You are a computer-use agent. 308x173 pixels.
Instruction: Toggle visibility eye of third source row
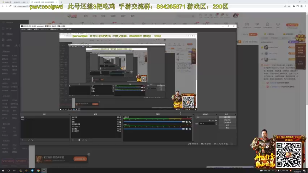[x=118, y=122]
